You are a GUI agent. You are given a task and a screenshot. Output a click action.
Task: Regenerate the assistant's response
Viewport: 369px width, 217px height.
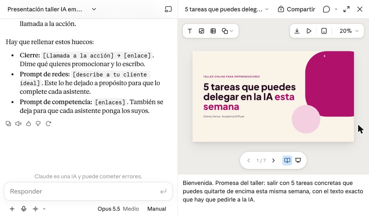click(x=48, y=124)
